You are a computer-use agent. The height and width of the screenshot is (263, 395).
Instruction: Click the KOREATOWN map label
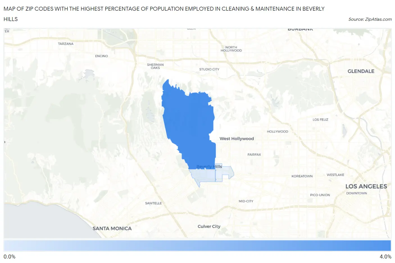click(302, 176)
